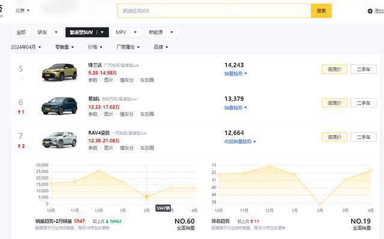384x239 pixels.
Task: Open 图片 for RAV4荣放
Action: pos(109,148)
